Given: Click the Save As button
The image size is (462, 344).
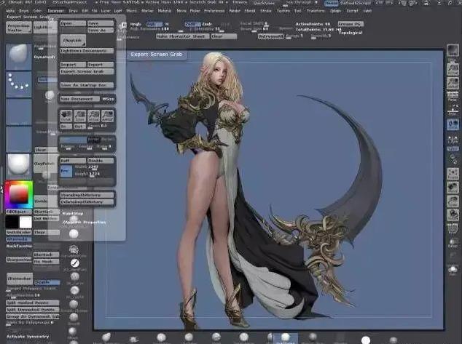Looking at the screenshot, I should click(101, 30).
